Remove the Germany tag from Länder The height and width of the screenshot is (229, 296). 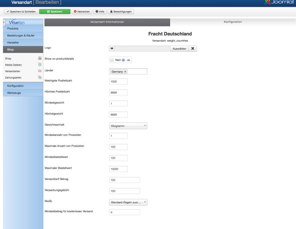(x=125, y=72)
